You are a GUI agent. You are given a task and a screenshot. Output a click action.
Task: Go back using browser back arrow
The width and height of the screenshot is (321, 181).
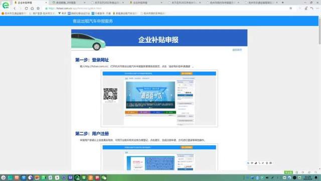(15, 9)
